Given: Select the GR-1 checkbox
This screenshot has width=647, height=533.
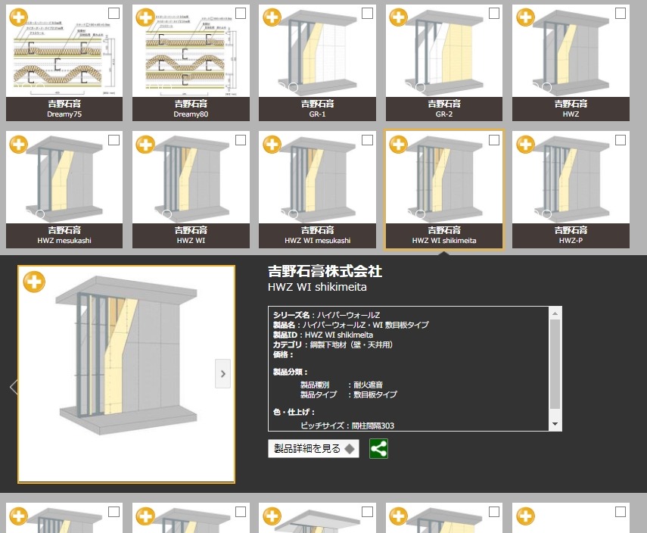Looking at the screenshot, I should pyautogui.click(x=367, y=13).
